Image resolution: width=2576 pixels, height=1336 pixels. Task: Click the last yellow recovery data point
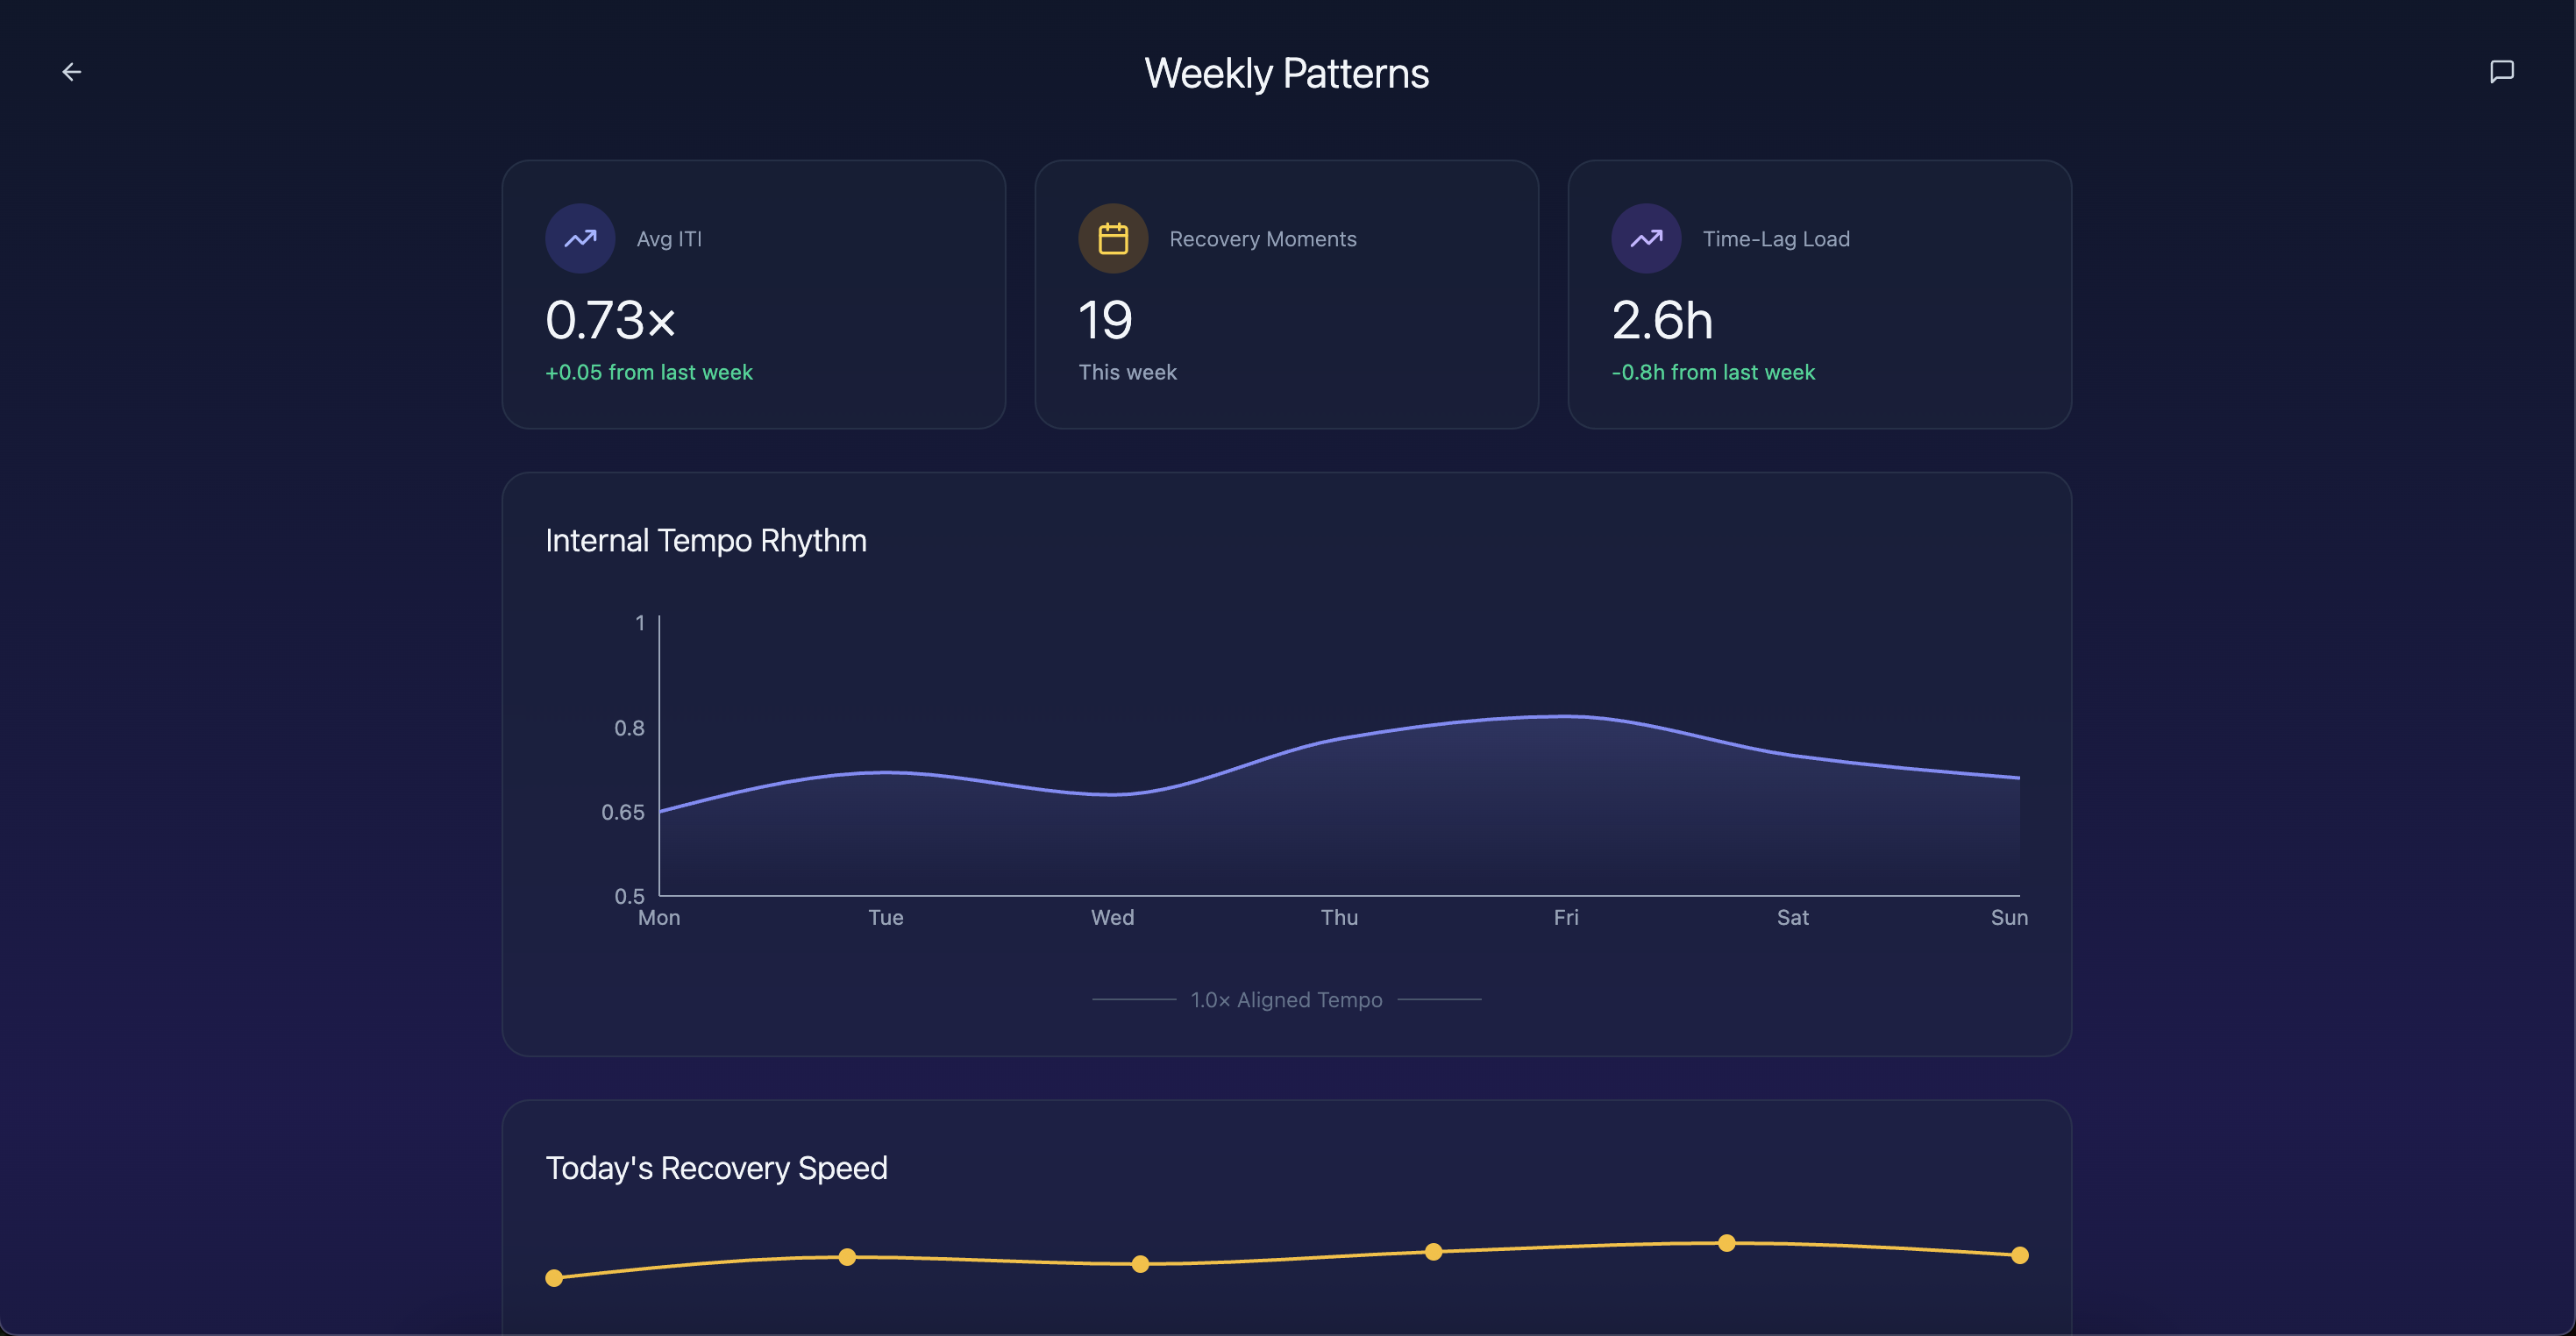(2019, 1255)
